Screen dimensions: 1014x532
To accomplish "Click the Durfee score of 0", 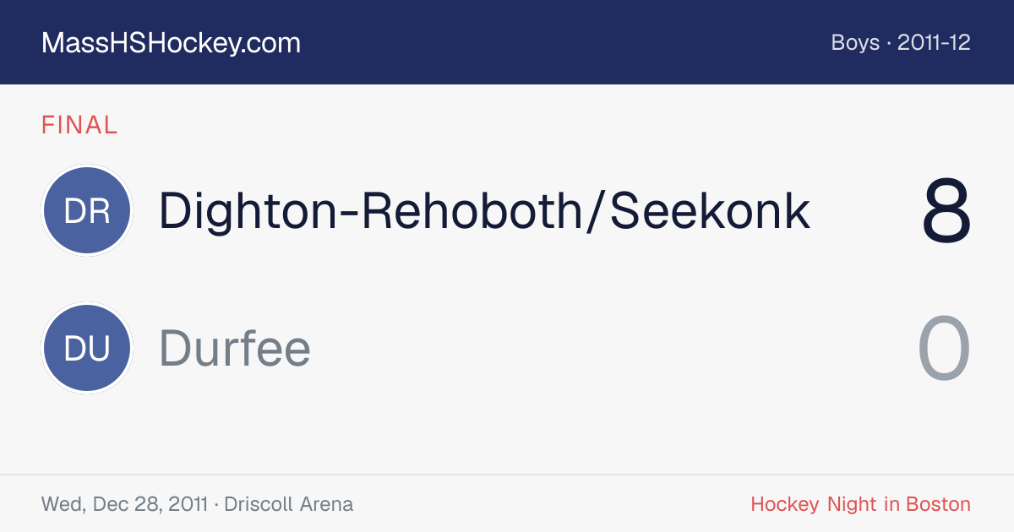I will pos(945,348).
